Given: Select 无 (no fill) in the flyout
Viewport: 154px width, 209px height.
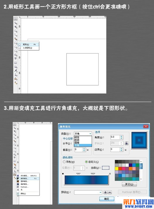Looking at the screenshot, I should 28,190.
